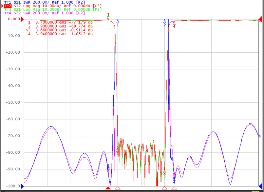Image resolution: width=264 pixels, height=192 pixels.
Task: Click the outlined marker 2 indicator on the frequency axis
Action: [165, 188]
